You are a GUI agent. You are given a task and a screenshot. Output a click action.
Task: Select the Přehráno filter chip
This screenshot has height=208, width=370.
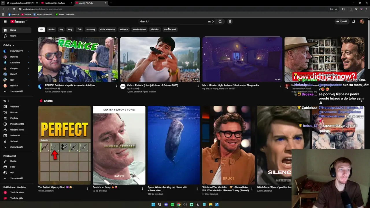pyautogui.click(x=155, y=29)
